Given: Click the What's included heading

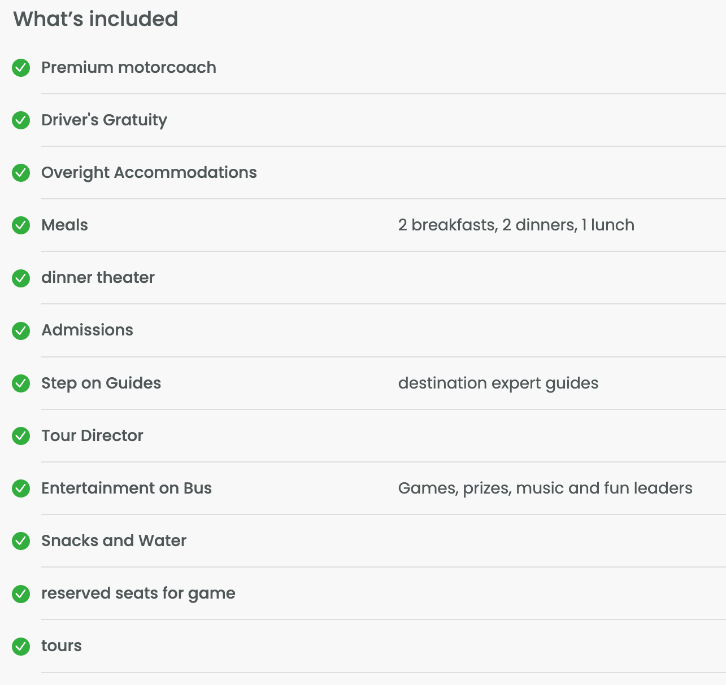Looking at the screenshot, I should tap(95, 19).
